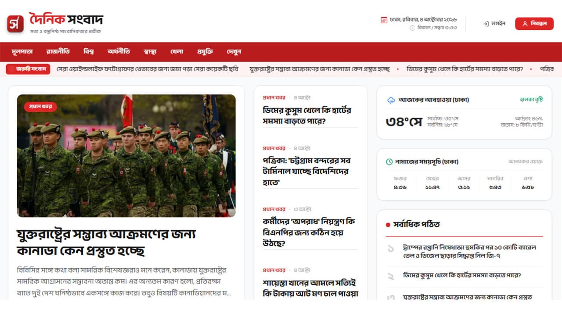Open the soldiers marching lead photo
This screenshot has height=316, width=562.
coord(126,156)
